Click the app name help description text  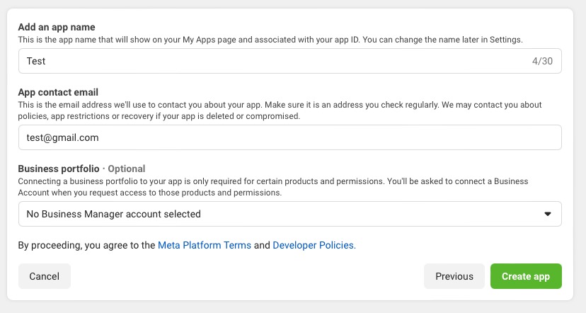[x=269, y=40]
